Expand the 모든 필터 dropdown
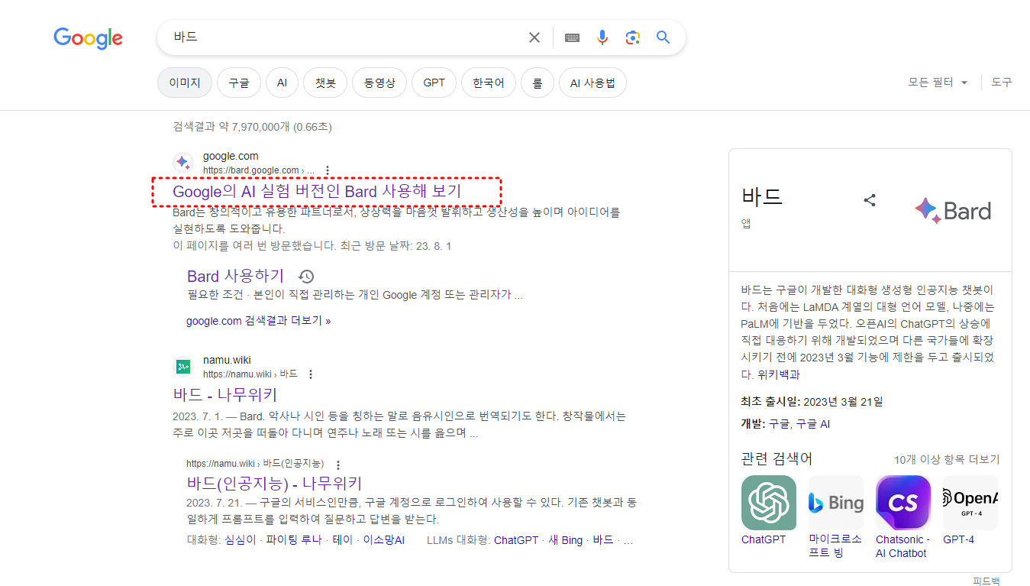1030x586 pixels. click(938, 83)
